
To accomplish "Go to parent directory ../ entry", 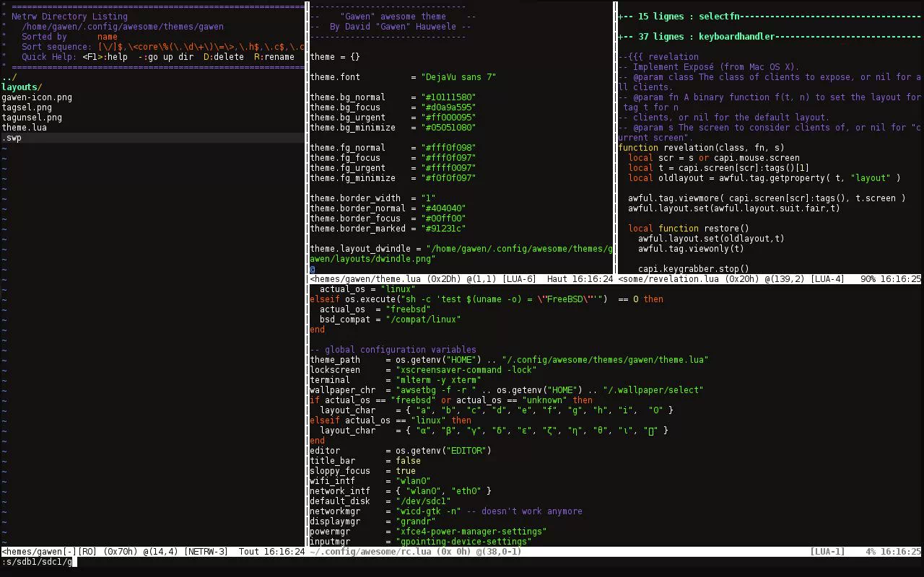I will click(9, 77).
